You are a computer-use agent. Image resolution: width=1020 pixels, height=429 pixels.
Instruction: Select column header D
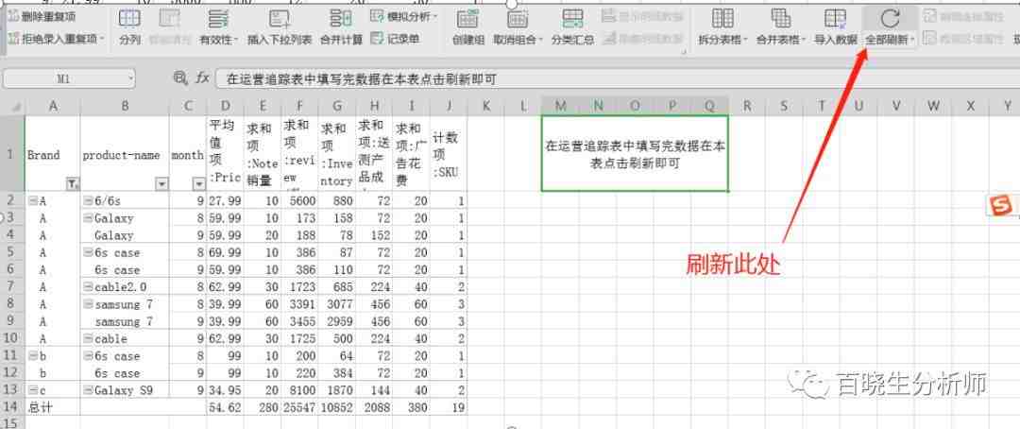[225, 106]
